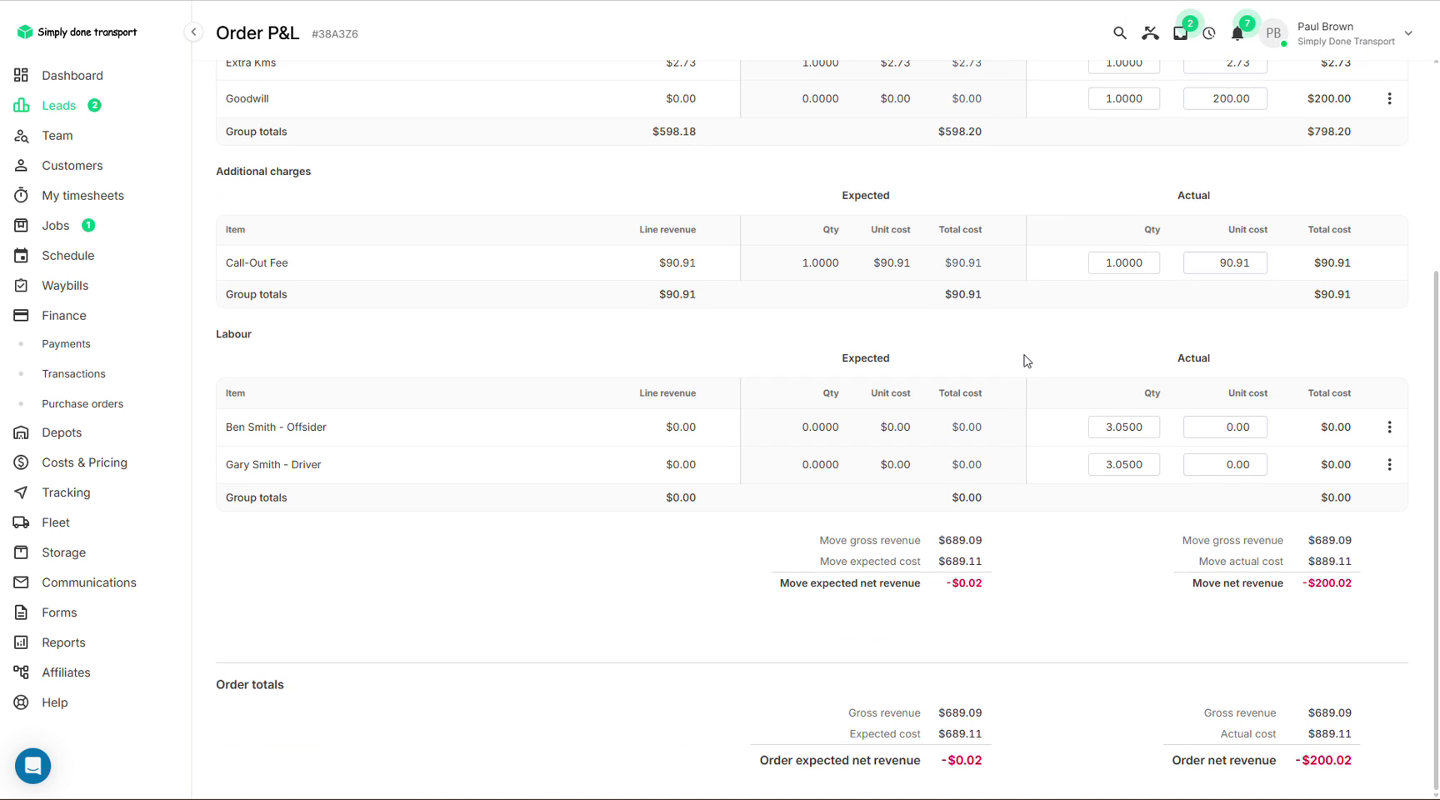The width and height of the screenshot is (1440, 800).
Task: Open the chat widget bubble
Action: [x=32, y=765]
